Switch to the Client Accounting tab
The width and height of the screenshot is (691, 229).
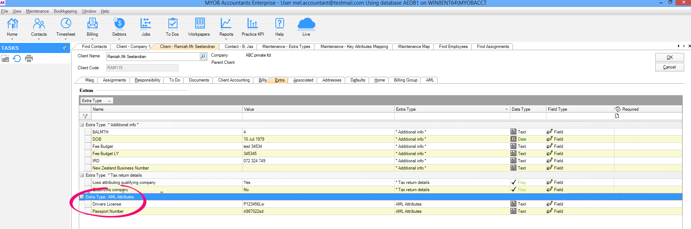(x=233, y=80)
